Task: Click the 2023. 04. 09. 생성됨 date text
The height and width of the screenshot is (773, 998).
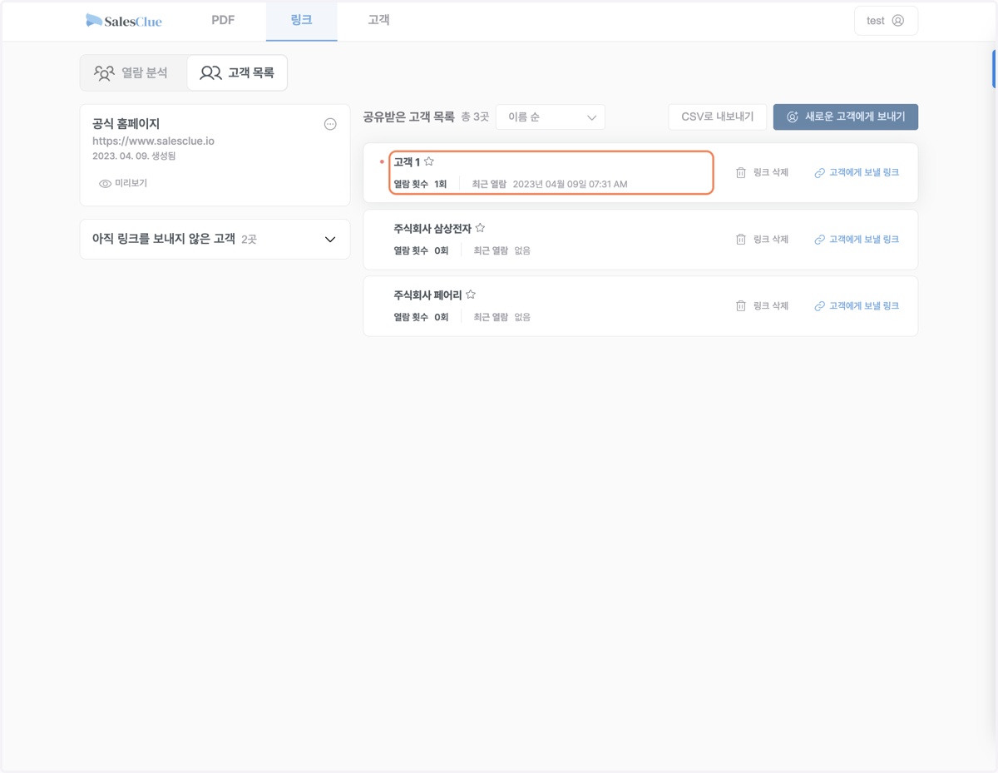Action: tap(134, 156)
